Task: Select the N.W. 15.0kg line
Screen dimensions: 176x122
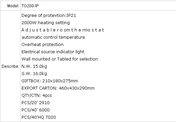Action: [x=34, y=66]
